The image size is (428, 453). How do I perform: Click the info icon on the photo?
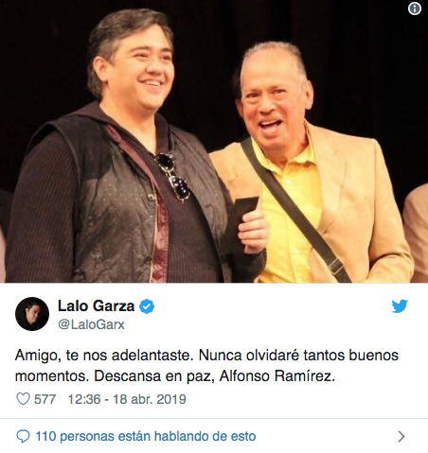415,9
